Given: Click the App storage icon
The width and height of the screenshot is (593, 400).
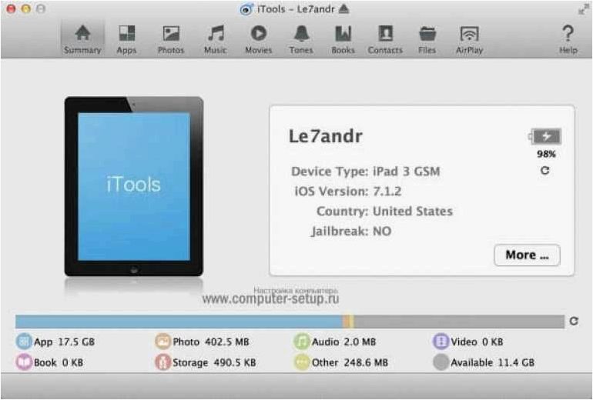Looking at the screenshot, I should 24,342.
